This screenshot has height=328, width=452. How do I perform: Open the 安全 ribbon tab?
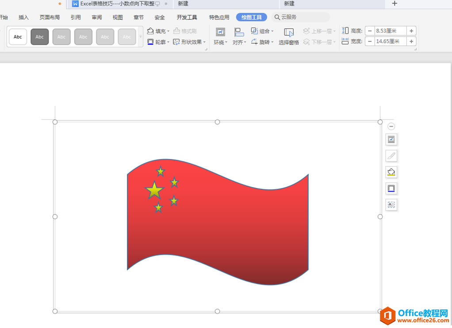159,17
